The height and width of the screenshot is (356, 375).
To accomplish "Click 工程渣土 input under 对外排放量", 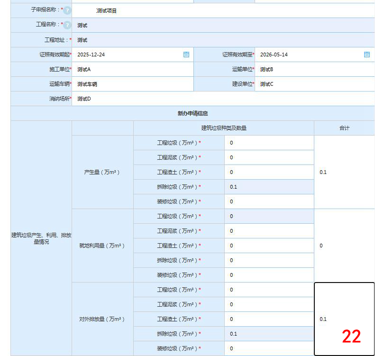I will click(x=269, y=319).
